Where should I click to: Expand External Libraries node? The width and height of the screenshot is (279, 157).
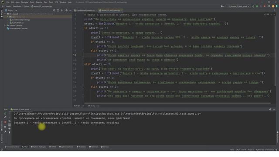(x=5, y=26)
